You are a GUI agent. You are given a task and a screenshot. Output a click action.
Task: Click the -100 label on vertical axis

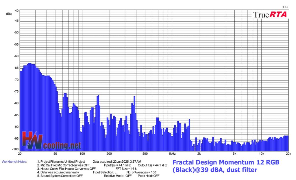[x=16, y=149]
